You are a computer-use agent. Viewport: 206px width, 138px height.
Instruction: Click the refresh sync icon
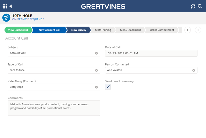(193, 6)
